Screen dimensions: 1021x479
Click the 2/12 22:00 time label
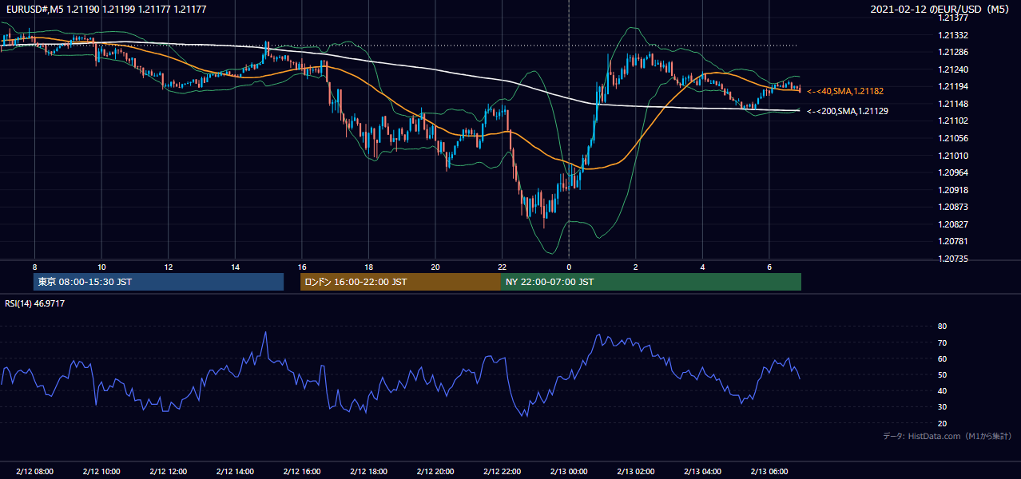click(x=502, y=472)
